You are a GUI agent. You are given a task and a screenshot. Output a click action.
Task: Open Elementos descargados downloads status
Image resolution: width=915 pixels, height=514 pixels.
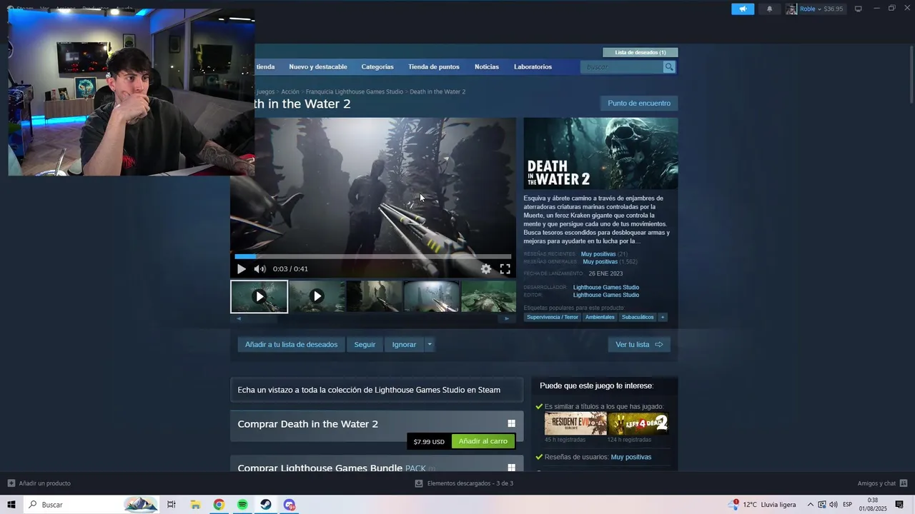pos(464,483)
